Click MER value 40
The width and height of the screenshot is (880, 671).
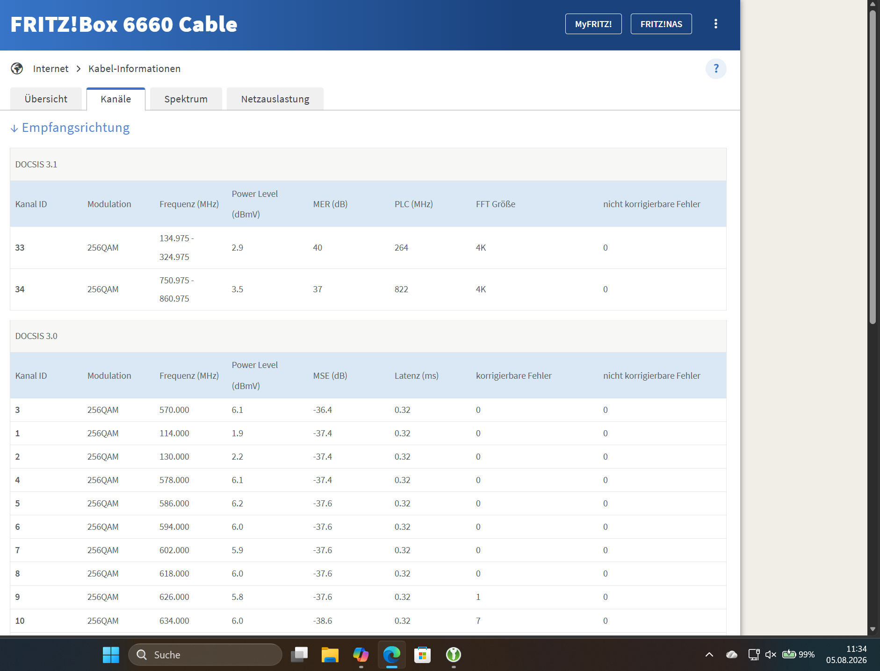click(x=317, y=248)
